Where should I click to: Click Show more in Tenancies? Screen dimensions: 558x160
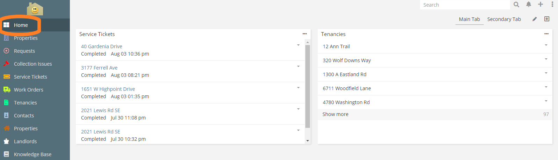tap(335, 114)
